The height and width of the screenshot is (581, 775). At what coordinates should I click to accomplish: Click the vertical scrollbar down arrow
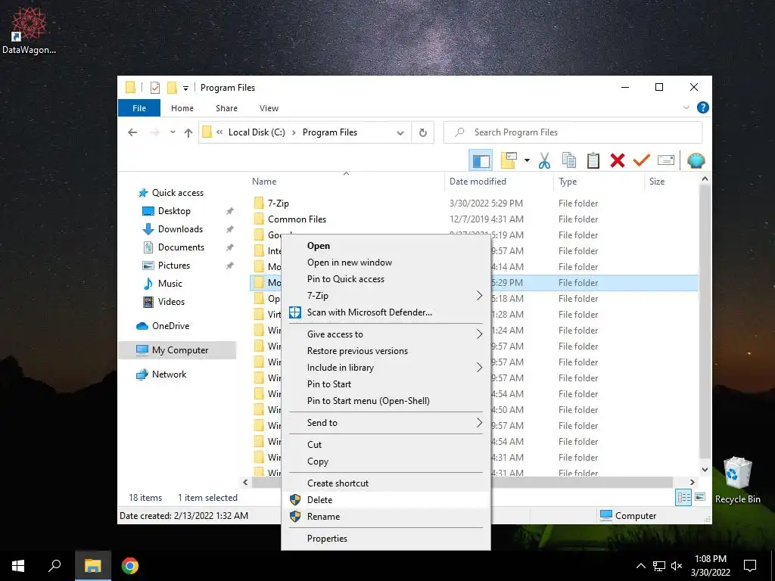[705, 470]
